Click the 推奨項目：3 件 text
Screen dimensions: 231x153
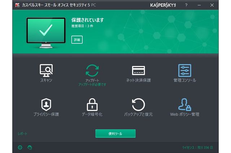pos(82,26)
